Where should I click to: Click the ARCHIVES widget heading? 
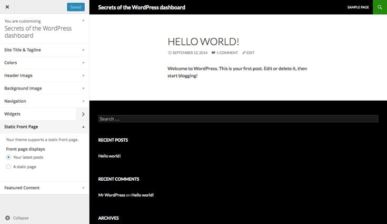[108, 218]
